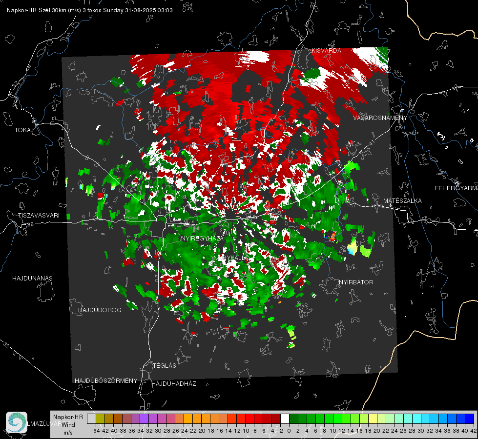
Task: Click the white zero-velocity legend swatch
Action: click(x=285, y=419)
